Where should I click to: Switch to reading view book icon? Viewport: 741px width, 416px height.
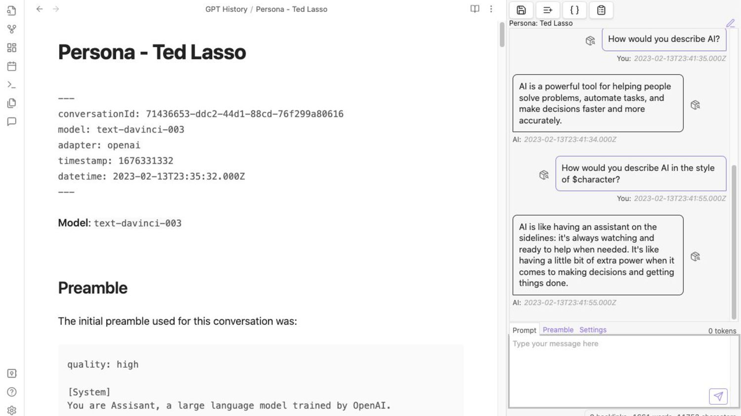pos(475,9)
